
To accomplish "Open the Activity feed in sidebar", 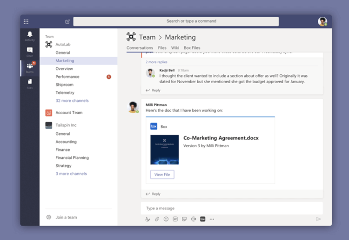I will click(x=30, y=36).
